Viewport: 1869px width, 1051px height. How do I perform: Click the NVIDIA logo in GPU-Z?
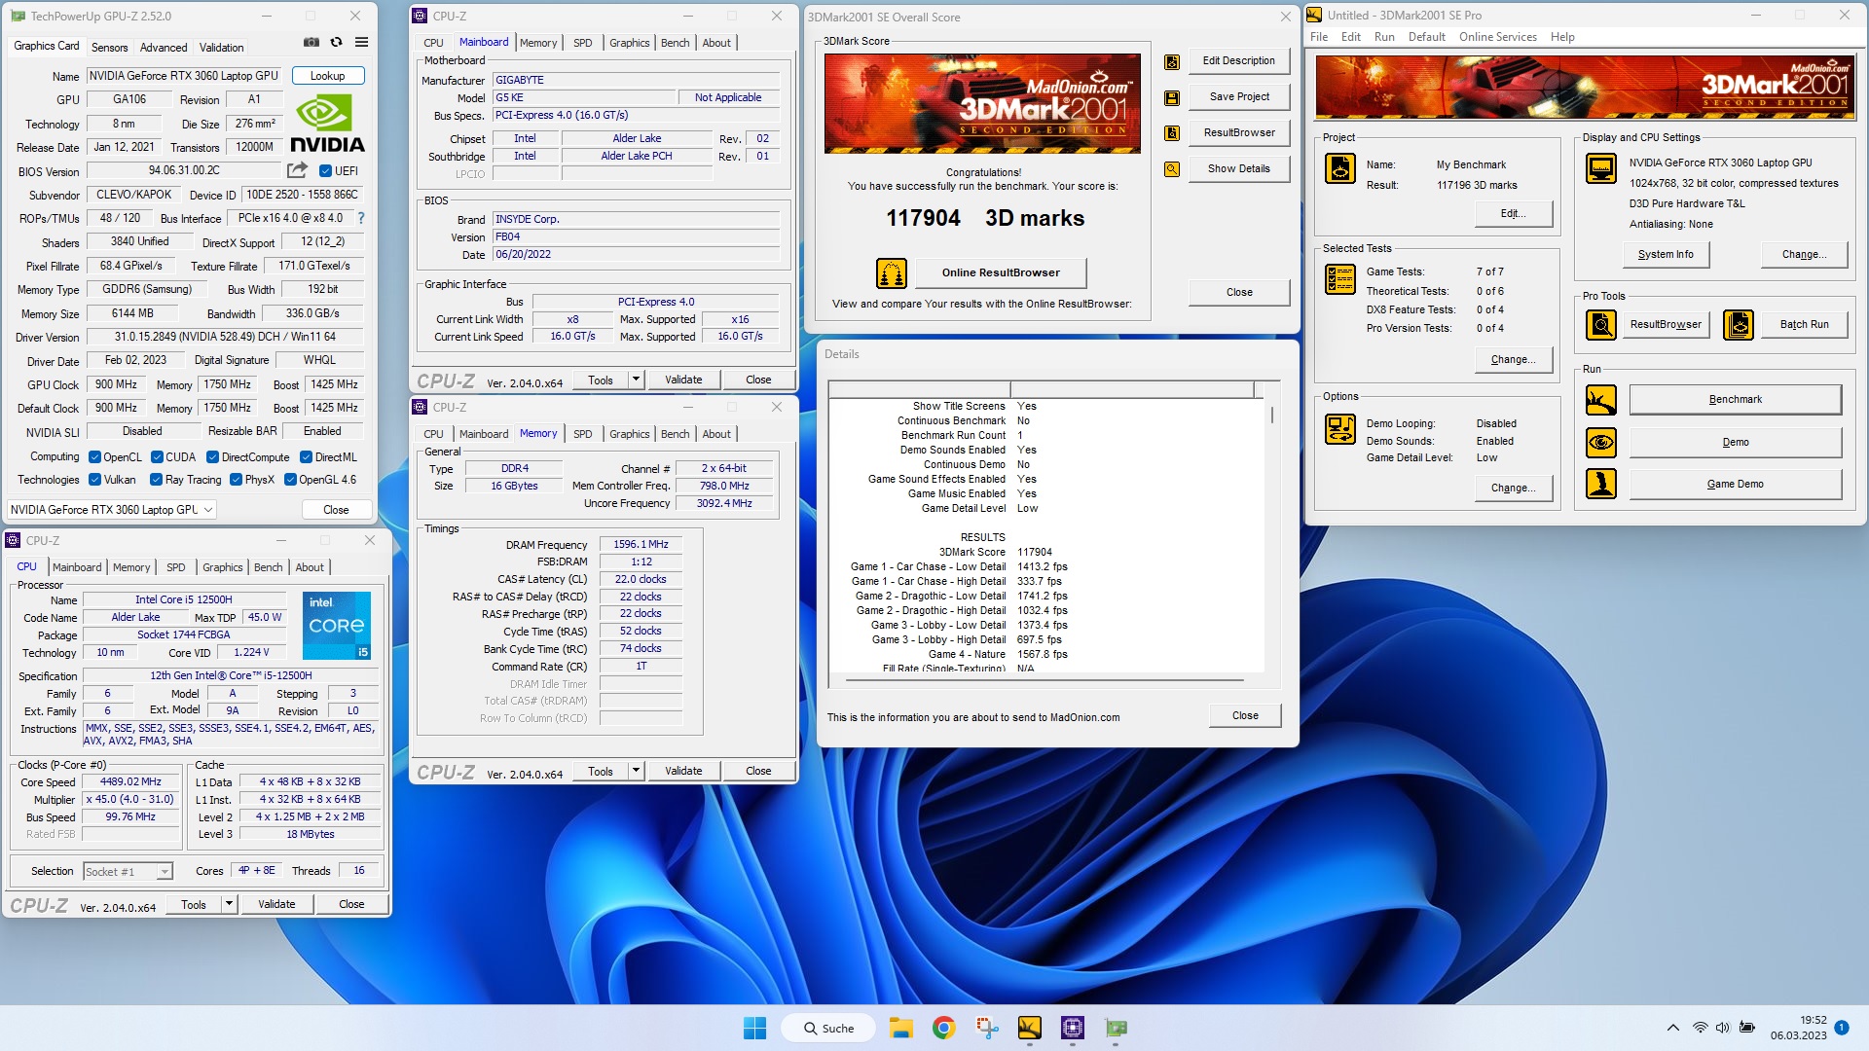(x=327, y=124)
